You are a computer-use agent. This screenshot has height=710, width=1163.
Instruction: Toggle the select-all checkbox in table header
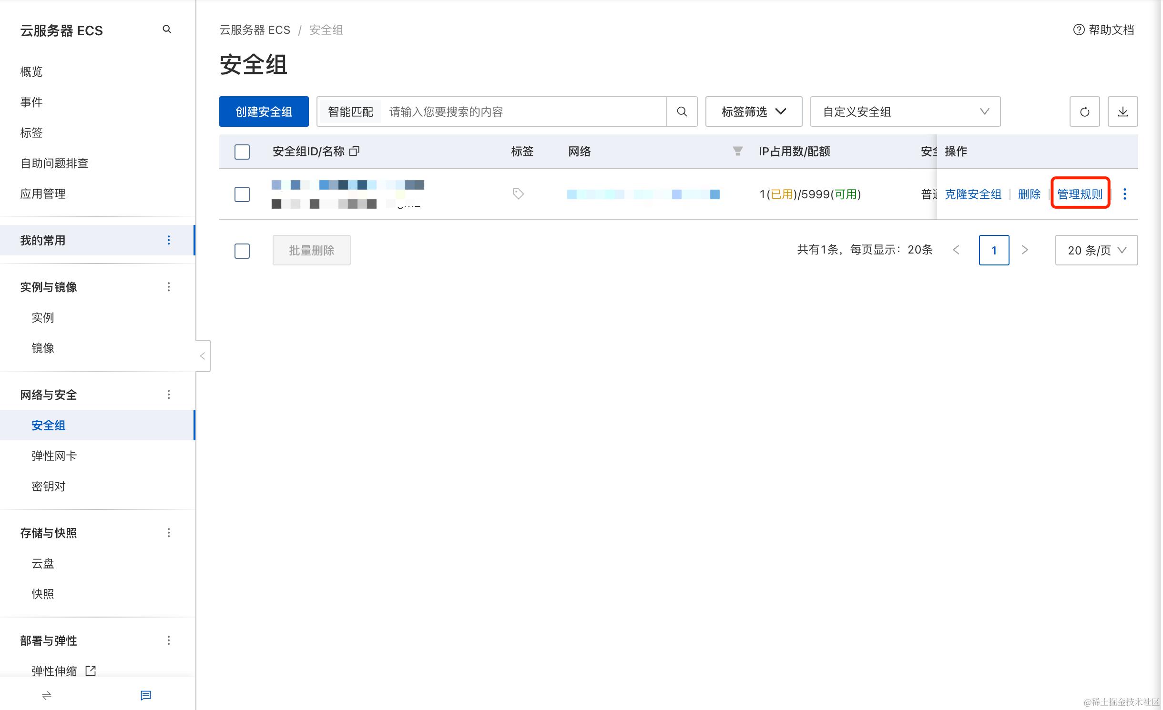(242, 152)
